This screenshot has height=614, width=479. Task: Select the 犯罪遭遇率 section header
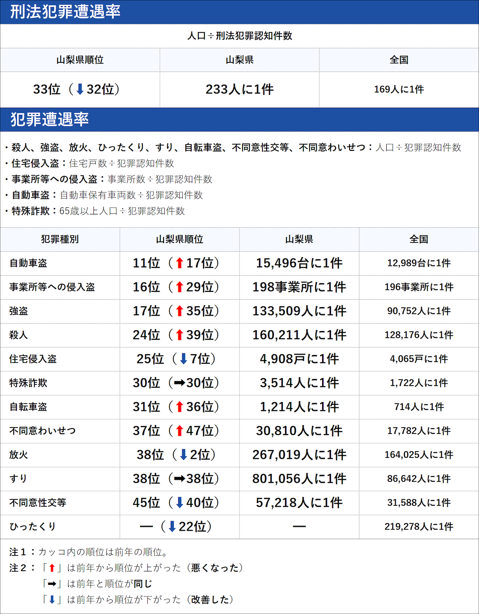239,120
